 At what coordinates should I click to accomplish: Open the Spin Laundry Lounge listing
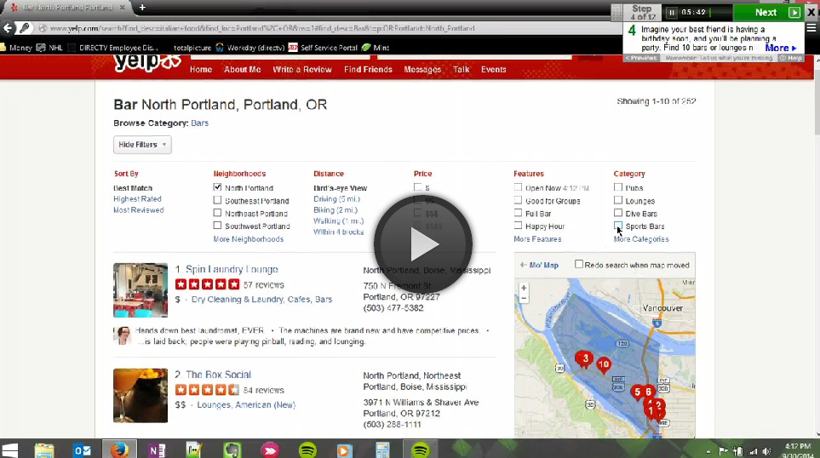(232, 269)
